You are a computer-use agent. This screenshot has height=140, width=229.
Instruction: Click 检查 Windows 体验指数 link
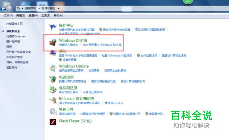pos(117,55)
